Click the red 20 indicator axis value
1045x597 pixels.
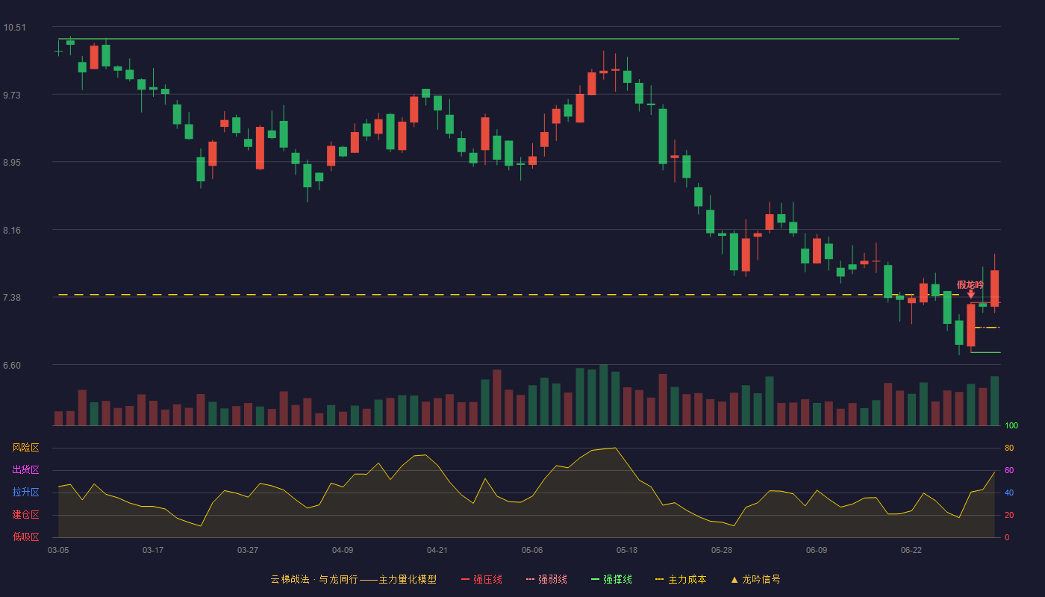(1009, 515)
